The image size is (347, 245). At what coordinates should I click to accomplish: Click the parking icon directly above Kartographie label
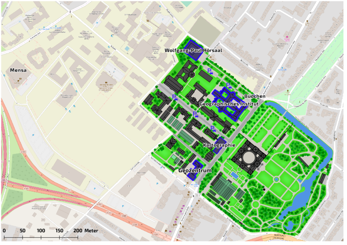click(213, 129)
